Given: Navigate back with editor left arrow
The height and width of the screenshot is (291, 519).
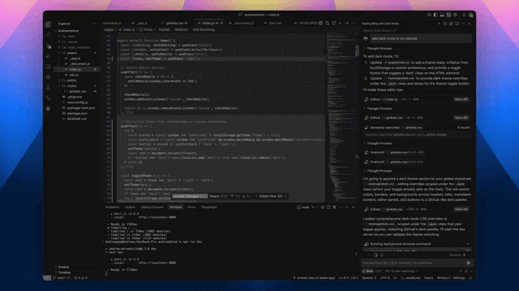Looking at the screenshot, I should [x=340, y=23].
